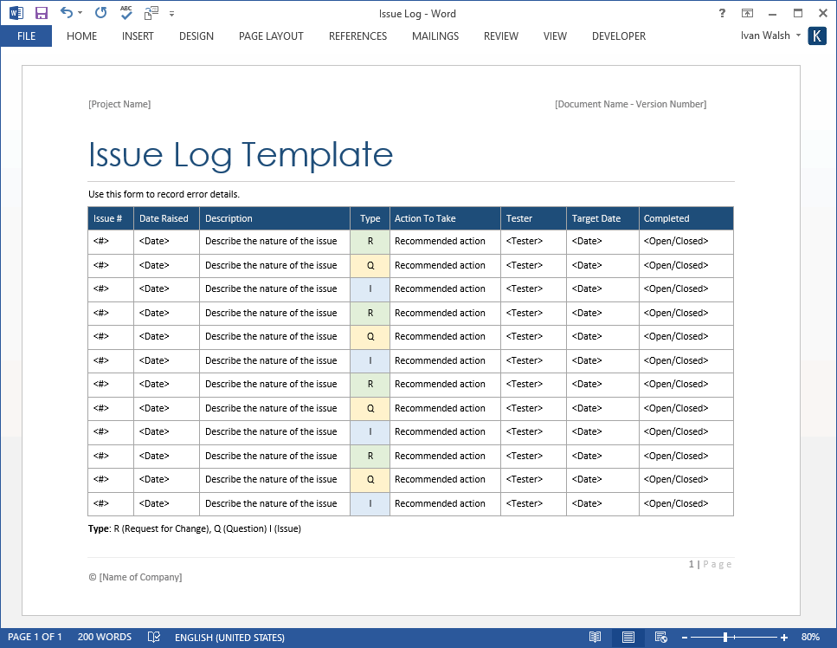Click the [Project Name] header placeholder
The width and height of the screenshot is (837, 648).
[119, 104]
